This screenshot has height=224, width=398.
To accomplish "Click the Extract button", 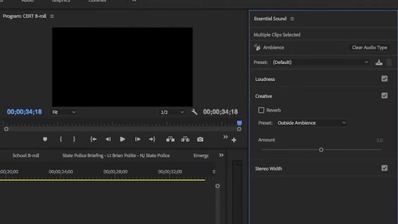I will (185, 139).
